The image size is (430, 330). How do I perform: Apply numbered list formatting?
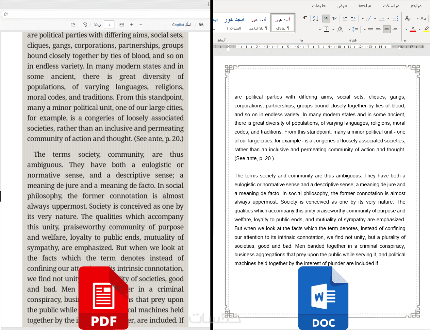tap(382, 18)
